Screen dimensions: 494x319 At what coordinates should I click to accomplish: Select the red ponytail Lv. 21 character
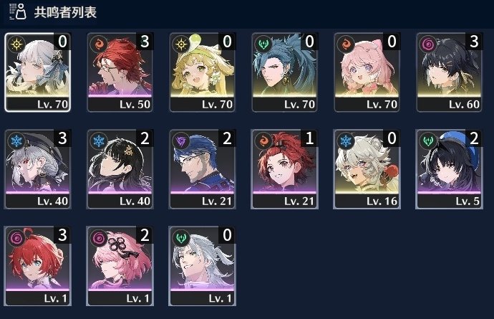[x=284, y=169]
